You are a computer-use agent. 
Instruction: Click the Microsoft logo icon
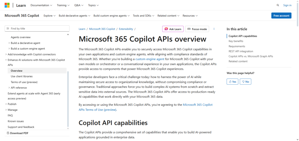tap(7, 5)
